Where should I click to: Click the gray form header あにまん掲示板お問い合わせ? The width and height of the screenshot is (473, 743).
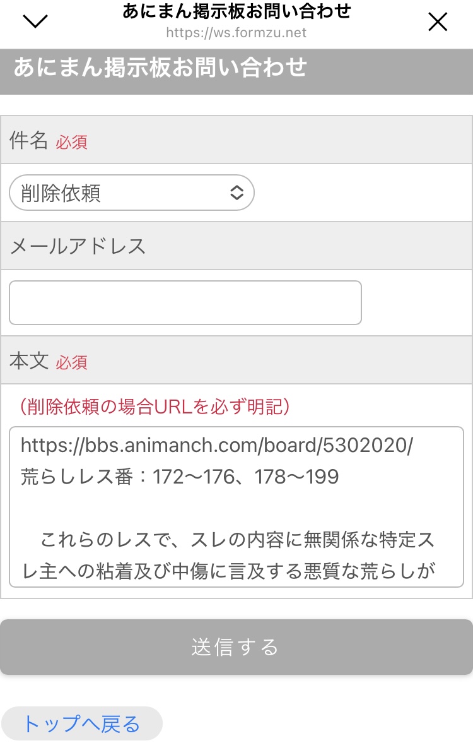[160, 68]
